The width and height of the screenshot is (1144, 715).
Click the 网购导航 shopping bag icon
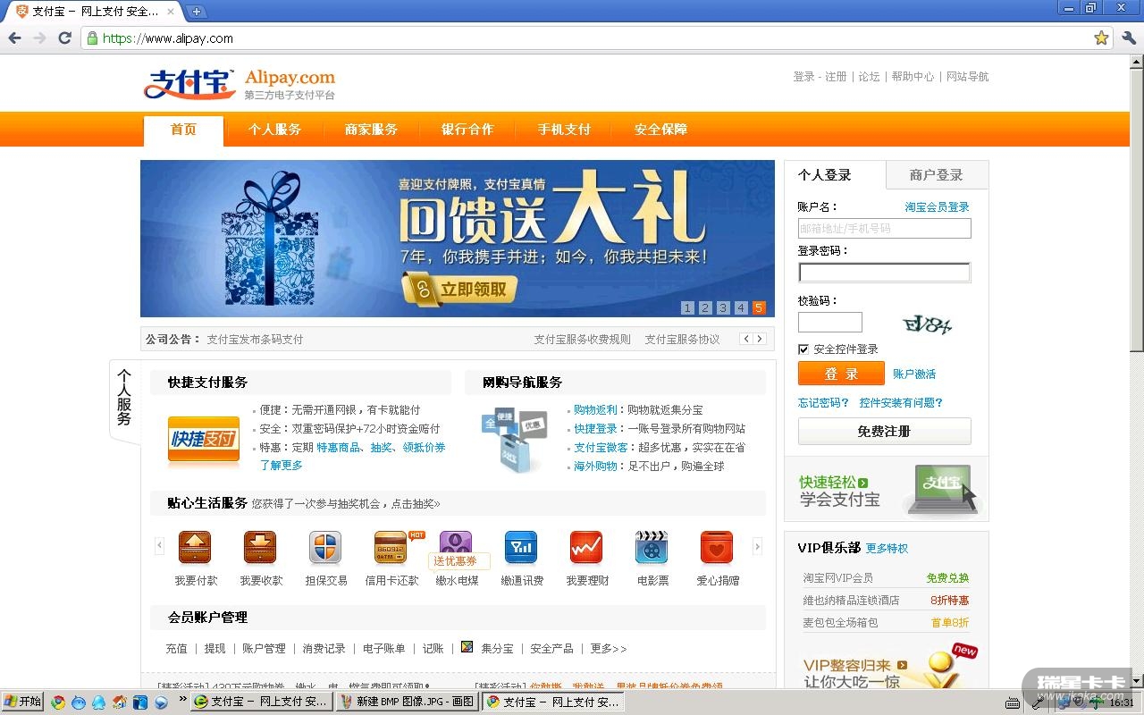[514, 440]
